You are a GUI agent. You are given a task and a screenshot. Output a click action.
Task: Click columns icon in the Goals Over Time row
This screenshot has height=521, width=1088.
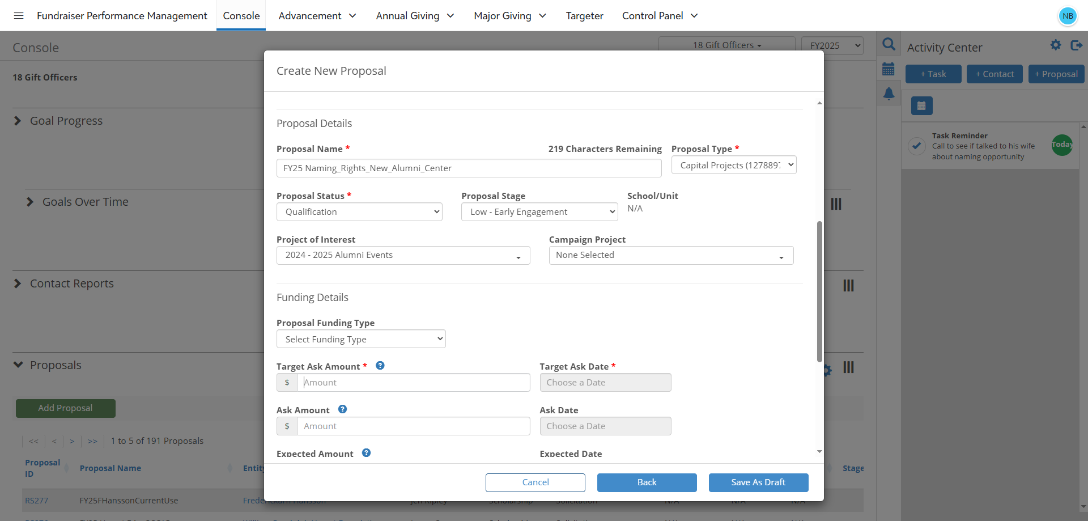pos(836,204)
